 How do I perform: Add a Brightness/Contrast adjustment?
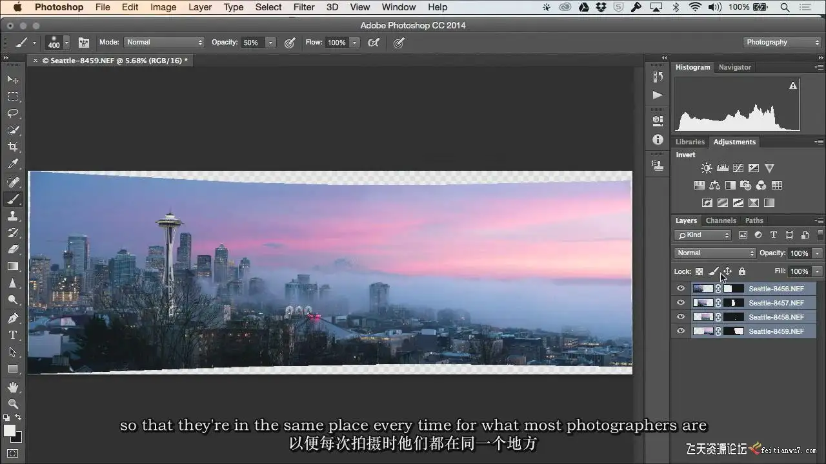pos(707,168)
